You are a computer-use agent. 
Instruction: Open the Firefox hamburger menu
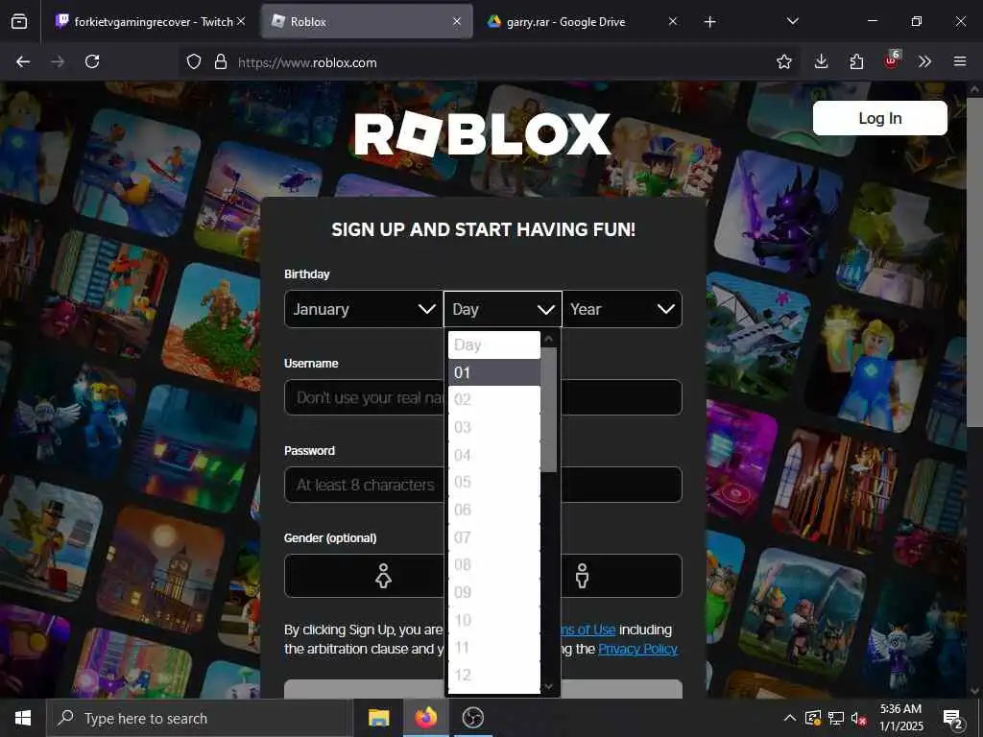960,61
